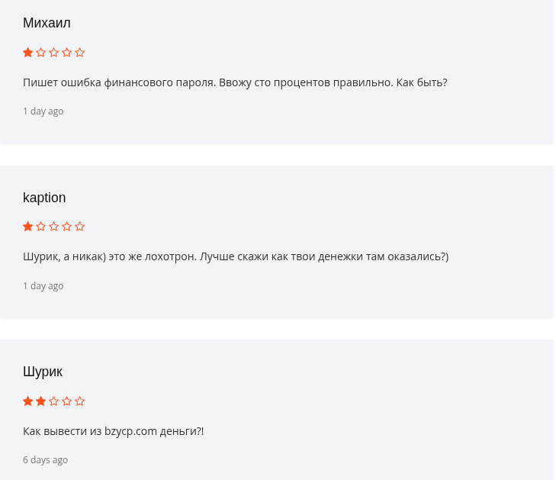Click second star in kaption's rating

coord(41,227)
